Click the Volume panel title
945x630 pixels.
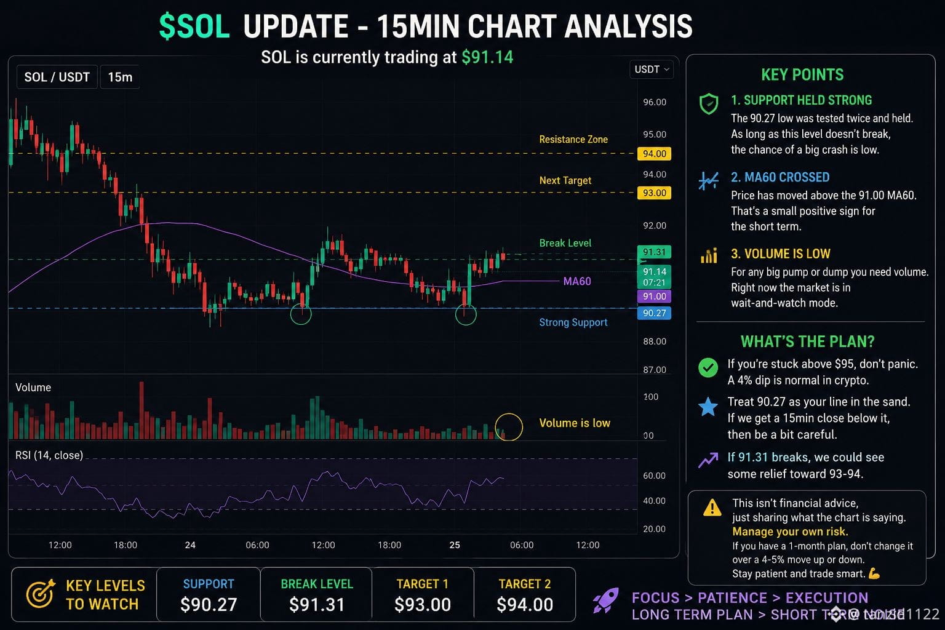[33, 388]
